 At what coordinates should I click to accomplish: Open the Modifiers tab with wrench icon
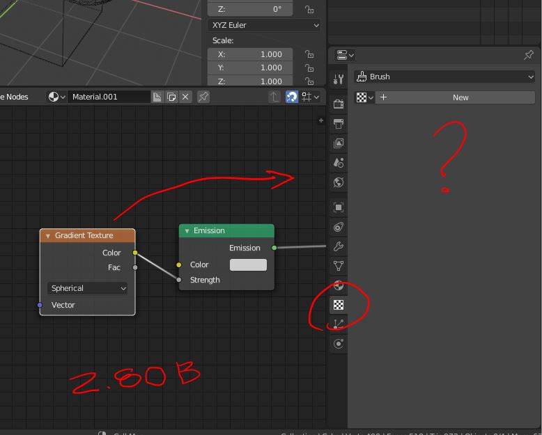point(339,246)
